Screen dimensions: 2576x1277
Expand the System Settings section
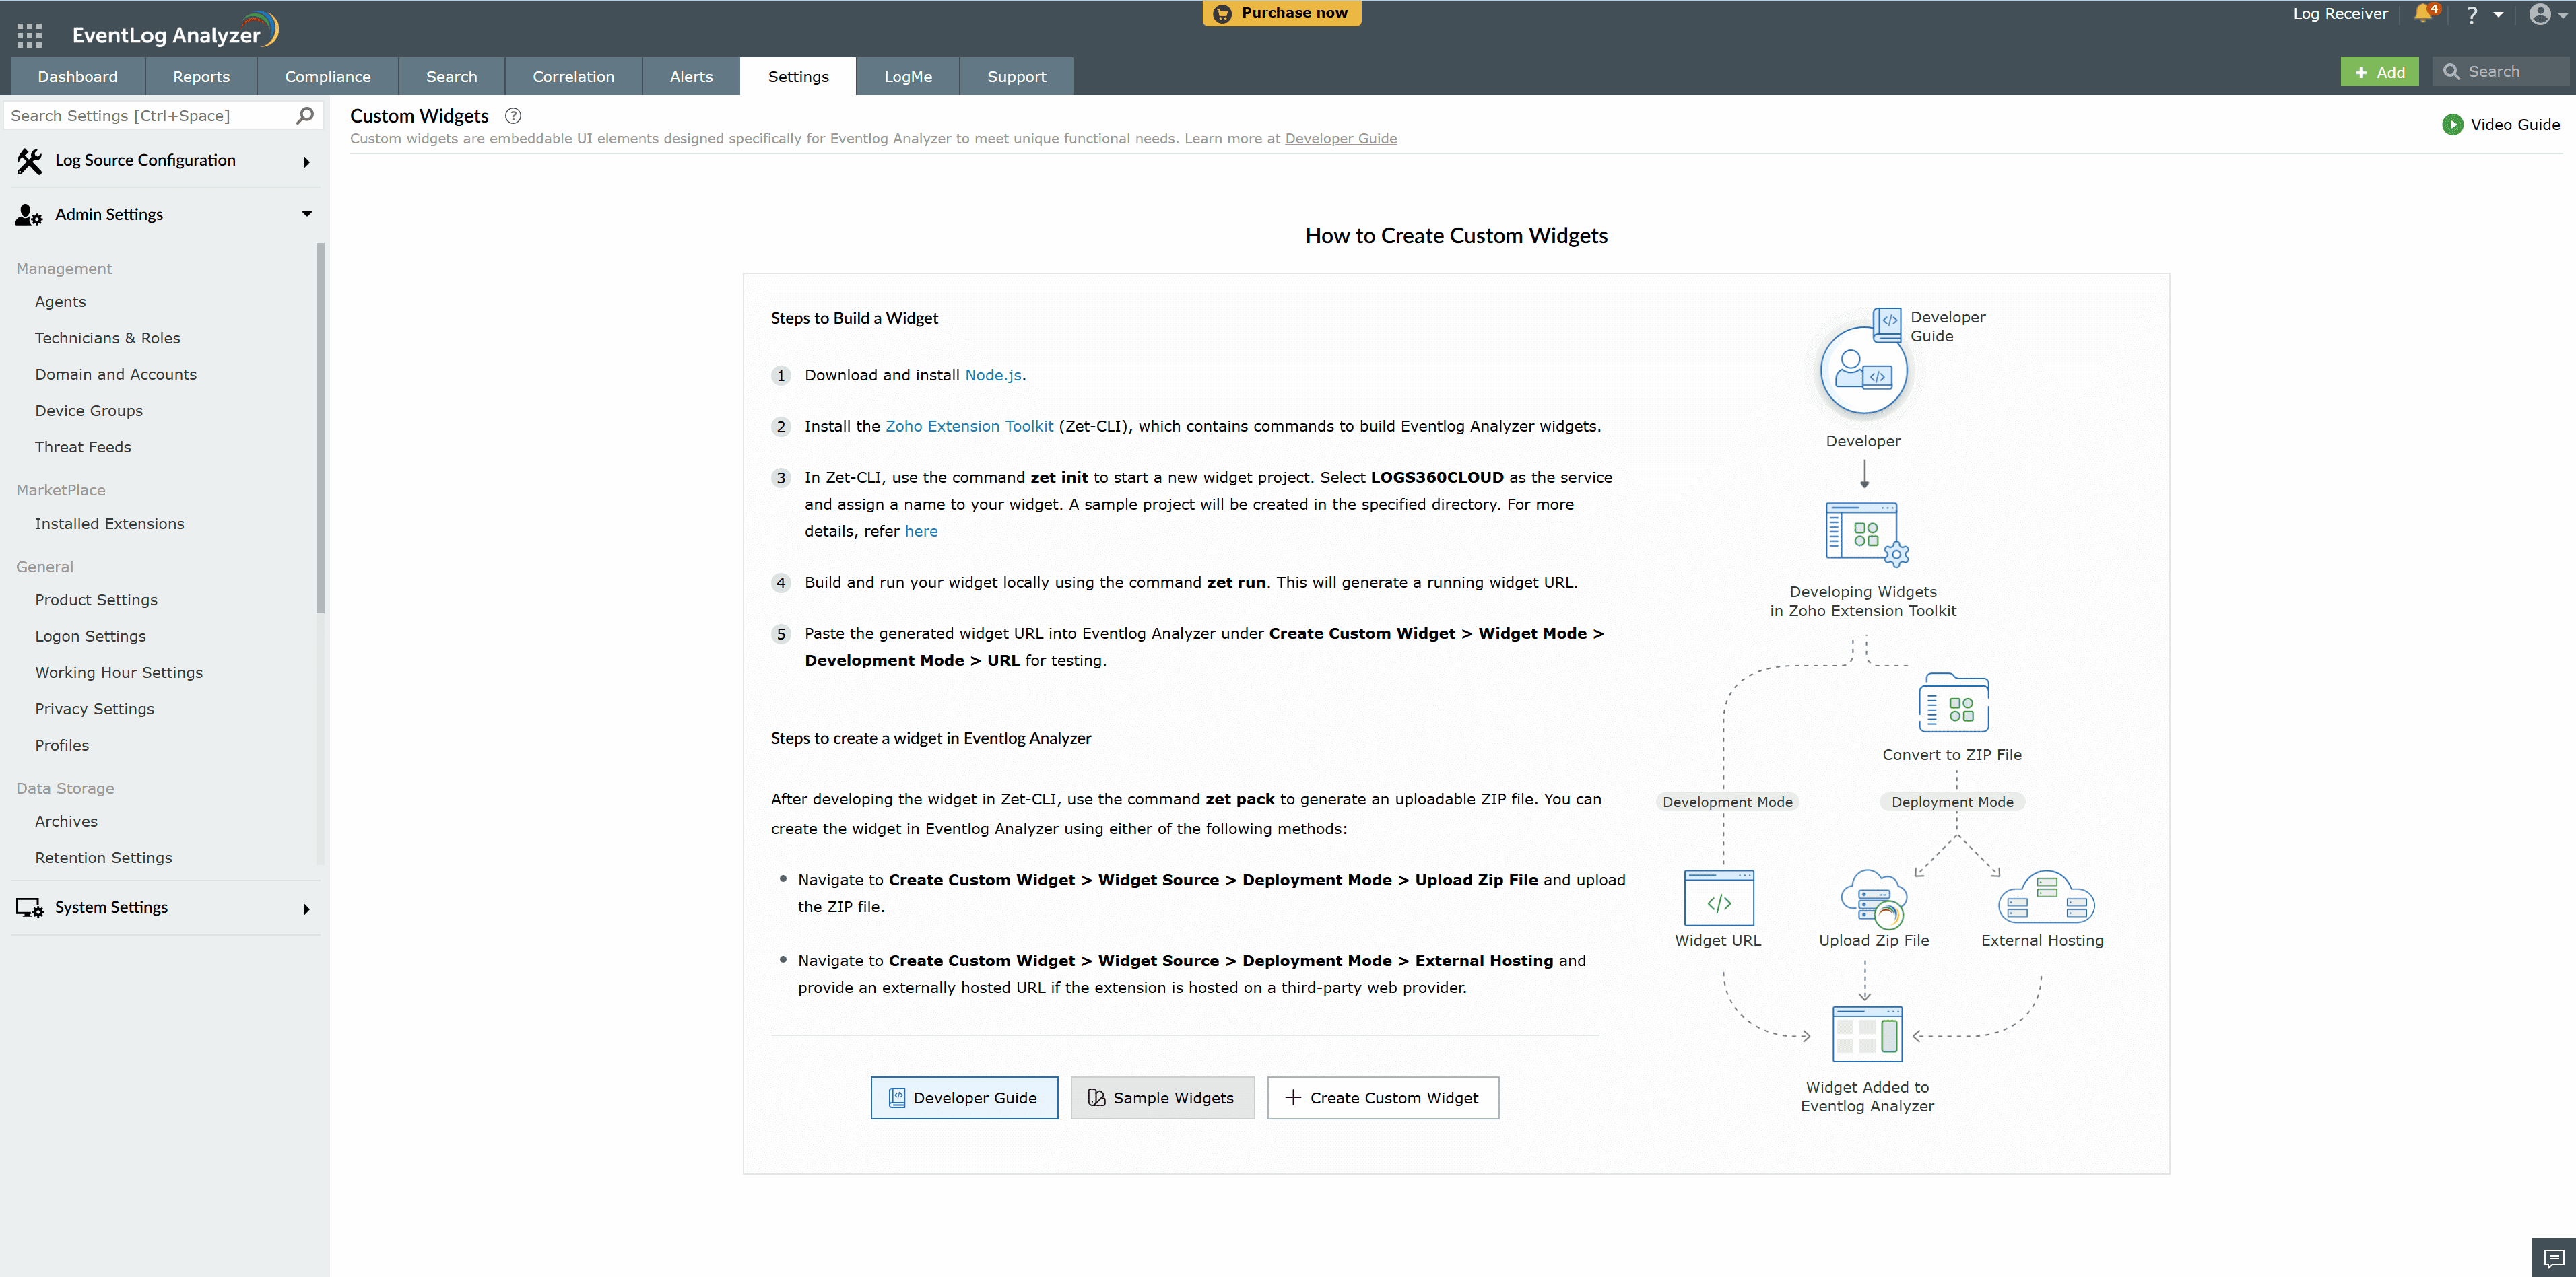click(306, 908)
